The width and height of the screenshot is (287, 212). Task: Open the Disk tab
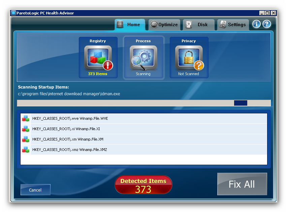pos(199,24)
